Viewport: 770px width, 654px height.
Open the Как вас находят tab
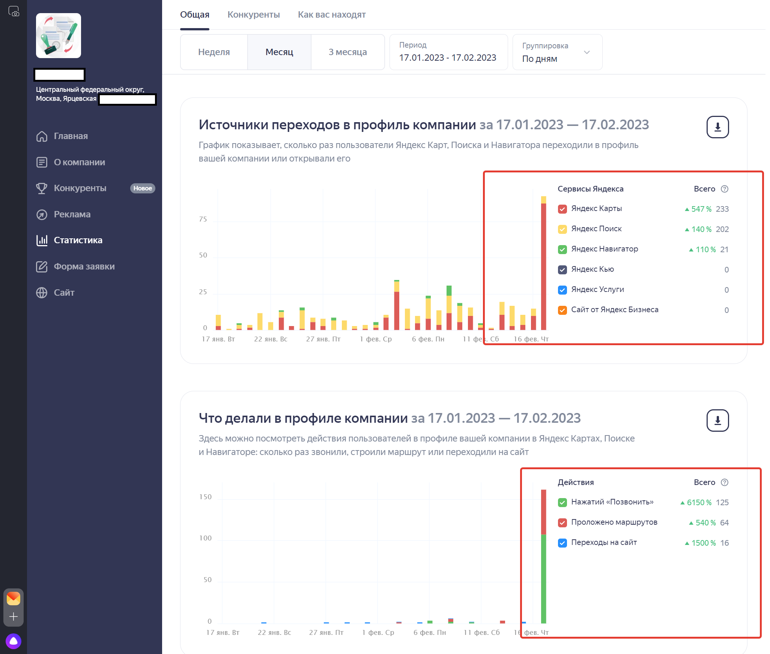click(x=331, y=15)
